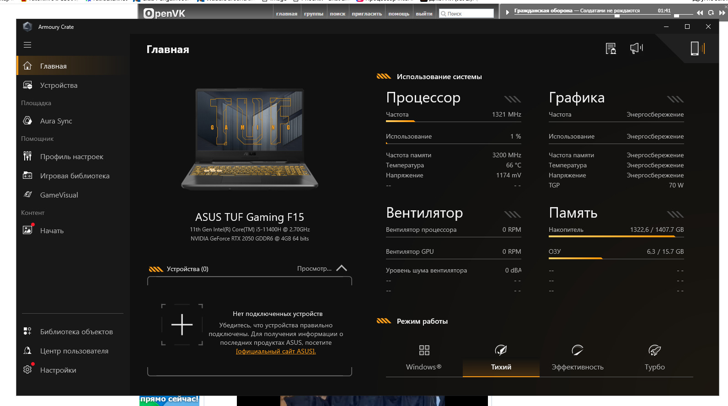This screenshot has width=728, height=406.
Task: Click the Настройки gear icon
Action: point(27,369)
